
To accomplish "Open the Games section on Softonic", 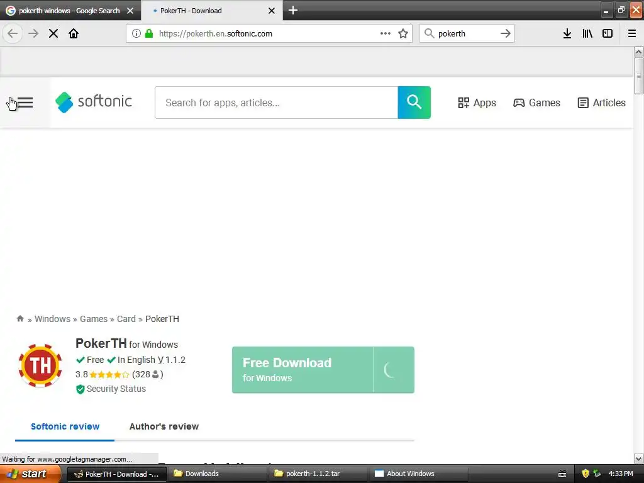I will coord(537,103).
